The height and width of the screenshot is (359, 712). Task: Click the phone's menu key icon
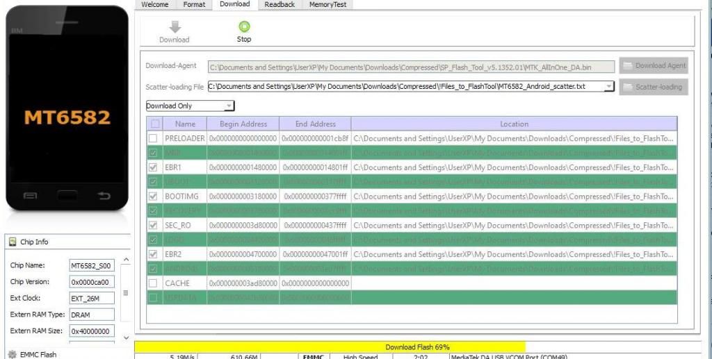click(x=30, y=197)
